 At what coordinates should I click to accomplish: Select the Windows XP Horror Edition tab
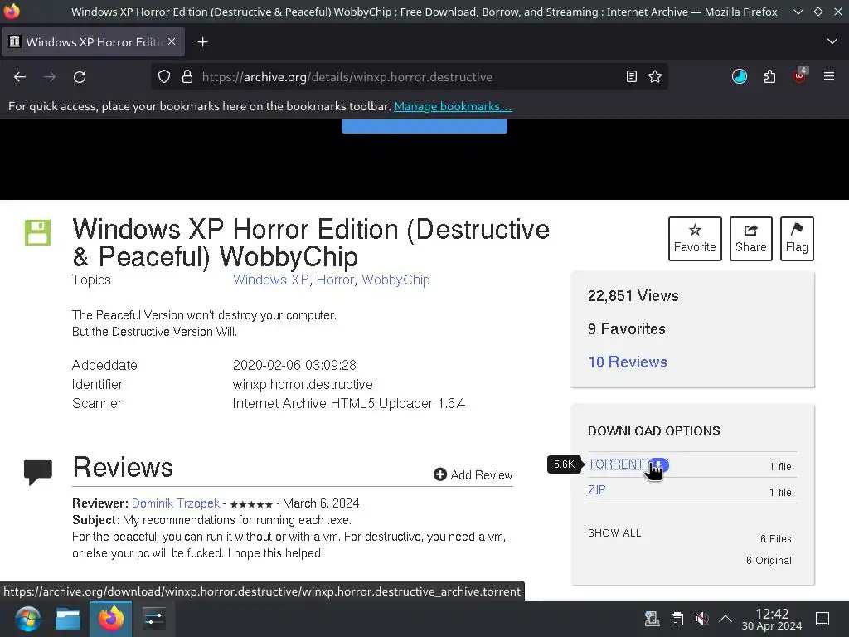pyautogui.click(x=94, y=41)
